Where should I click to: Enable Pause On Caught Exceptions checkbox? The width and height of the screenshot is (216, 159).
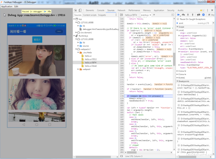tap(178, 19)
